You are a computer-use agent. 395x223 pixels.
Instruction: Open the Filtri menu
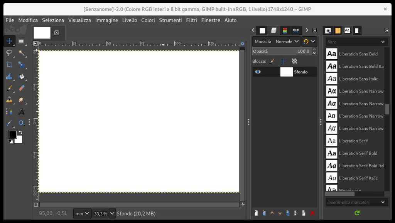191,20
